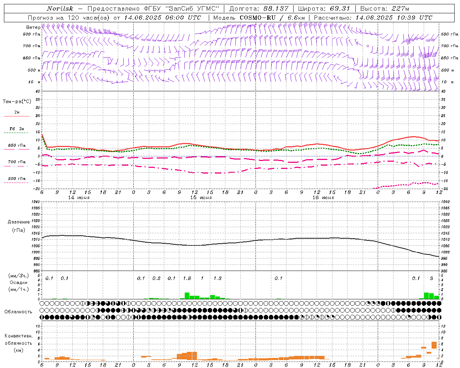Click the "(мм/1ч.)" precipitation unit label

pos(18,289)
